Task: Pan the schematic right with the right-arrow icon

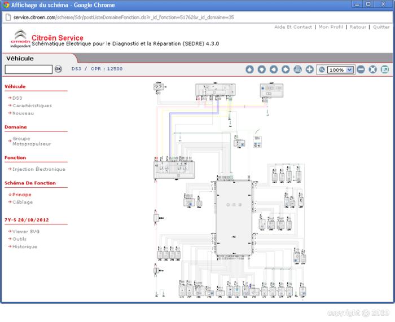Action: (286, 69)
